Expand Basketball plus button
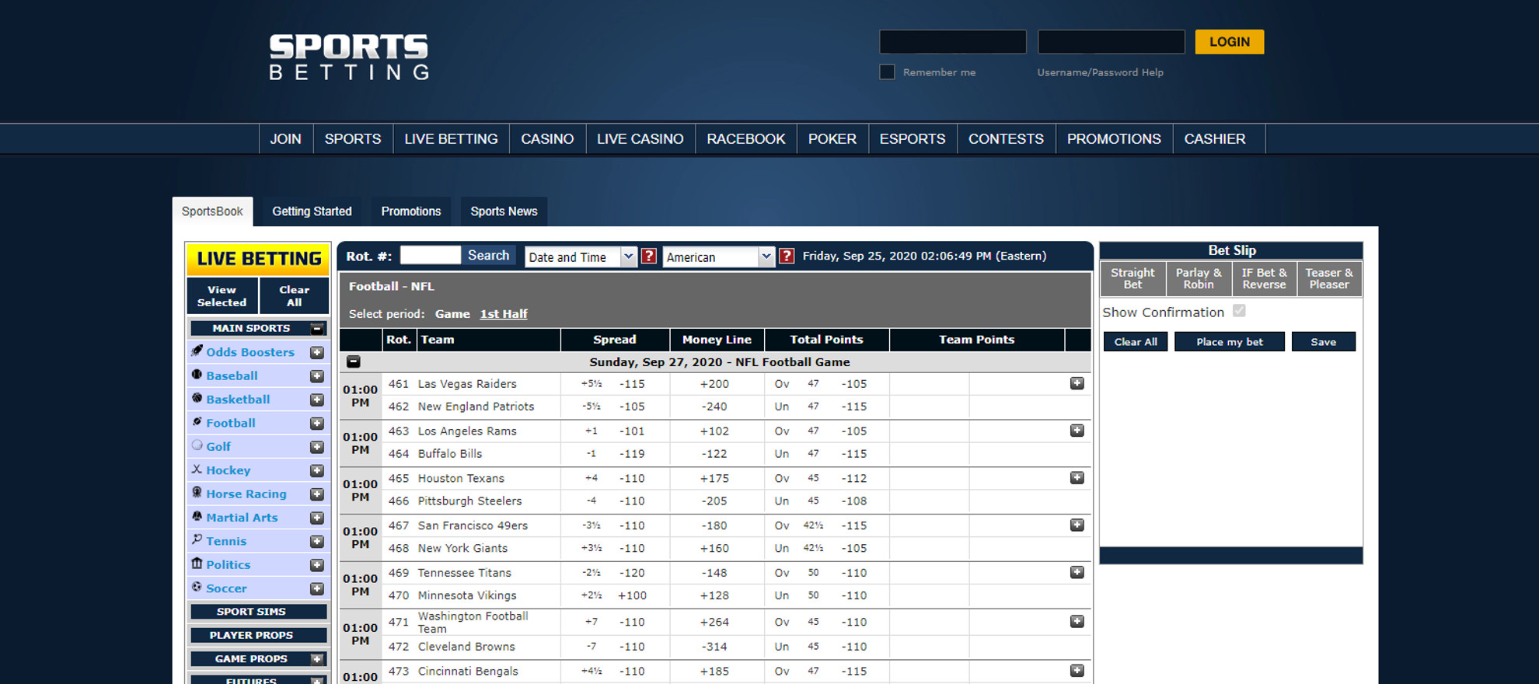Viewport: 1539px width, 684px height. (x=317, y=400)
